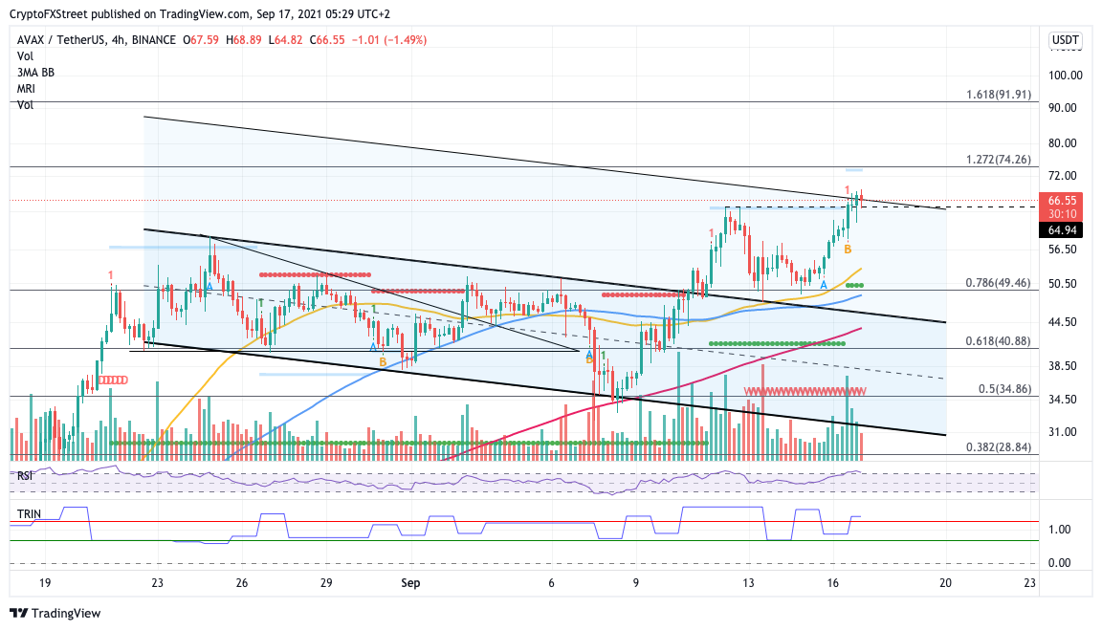The height and width of the screenshot is (630, 1102).
Task: Click the 1.272(74.26) Fibonacci level label
Action: coord(999,160)
